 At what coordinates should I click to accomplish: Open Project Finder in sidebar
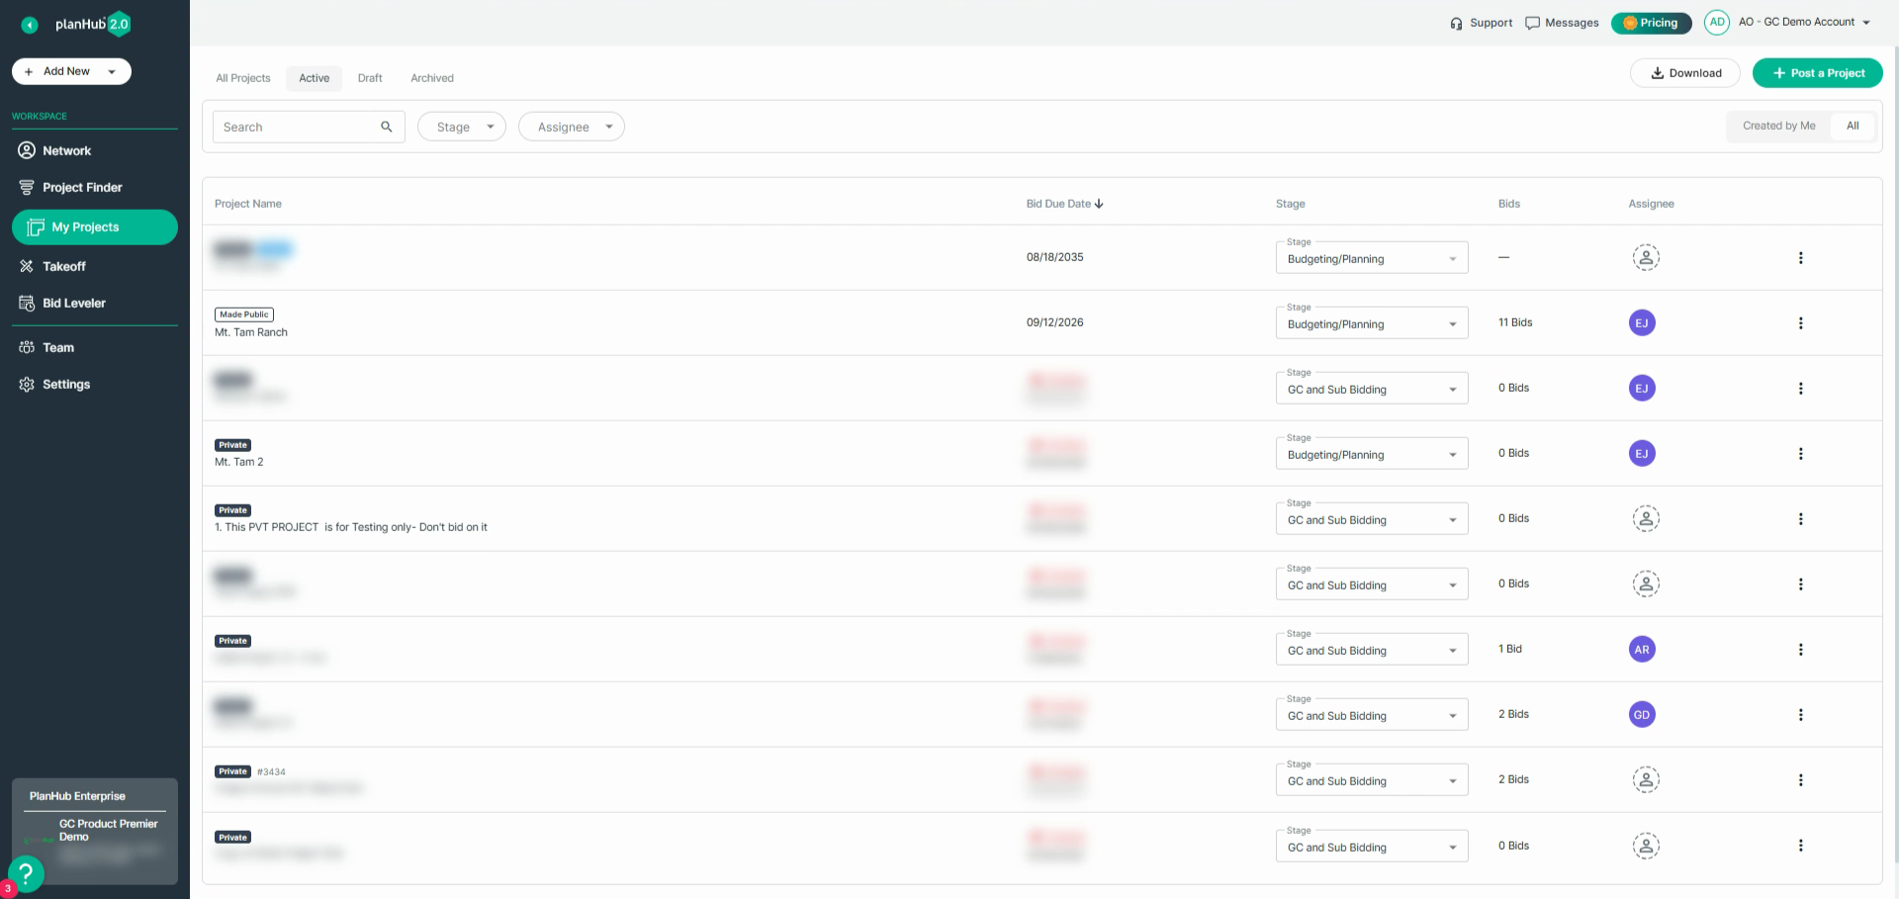pyautogui.click(x=82, y=187)
